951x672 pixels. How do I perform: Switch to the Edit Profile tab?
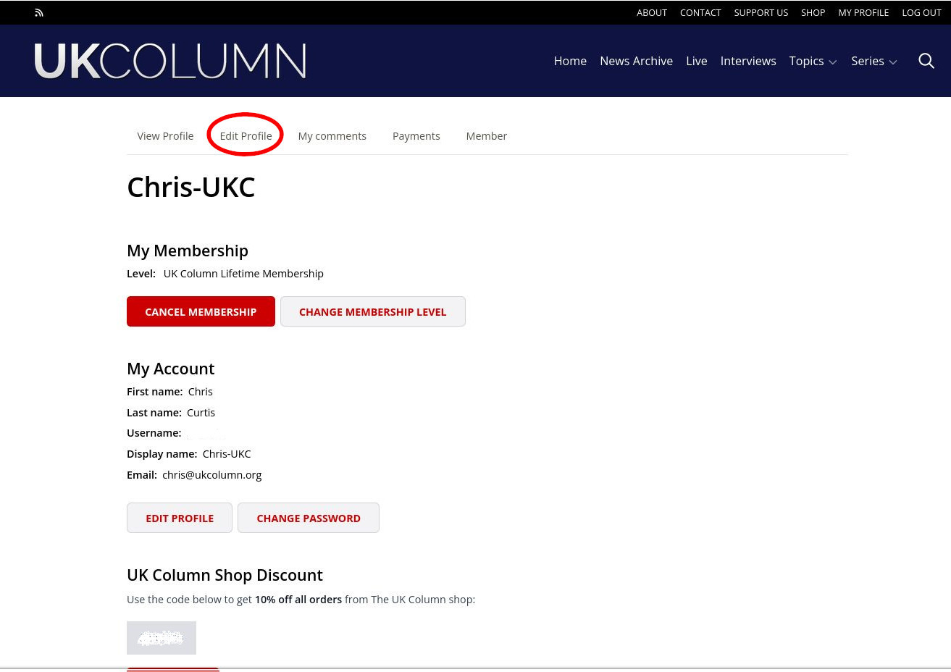coord(246,136)
